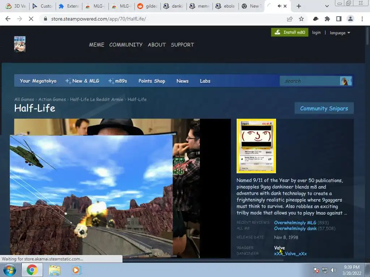370x277 pixels.
Task: Expand the tab search chevron
Action: [327, 6]
